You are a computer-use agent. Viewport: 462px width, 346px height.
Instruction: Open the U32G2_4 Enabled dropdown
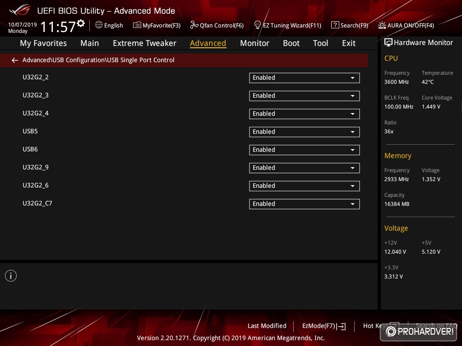click(305, 114)
